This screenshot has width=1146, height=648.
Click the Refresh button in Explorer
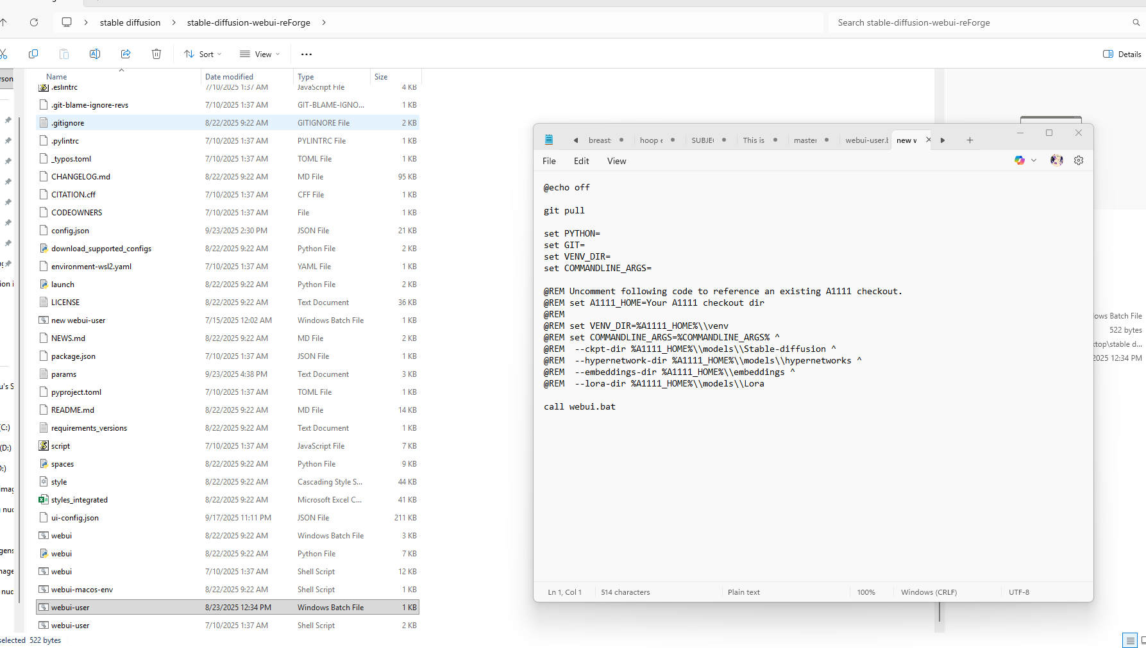(34, 22)
